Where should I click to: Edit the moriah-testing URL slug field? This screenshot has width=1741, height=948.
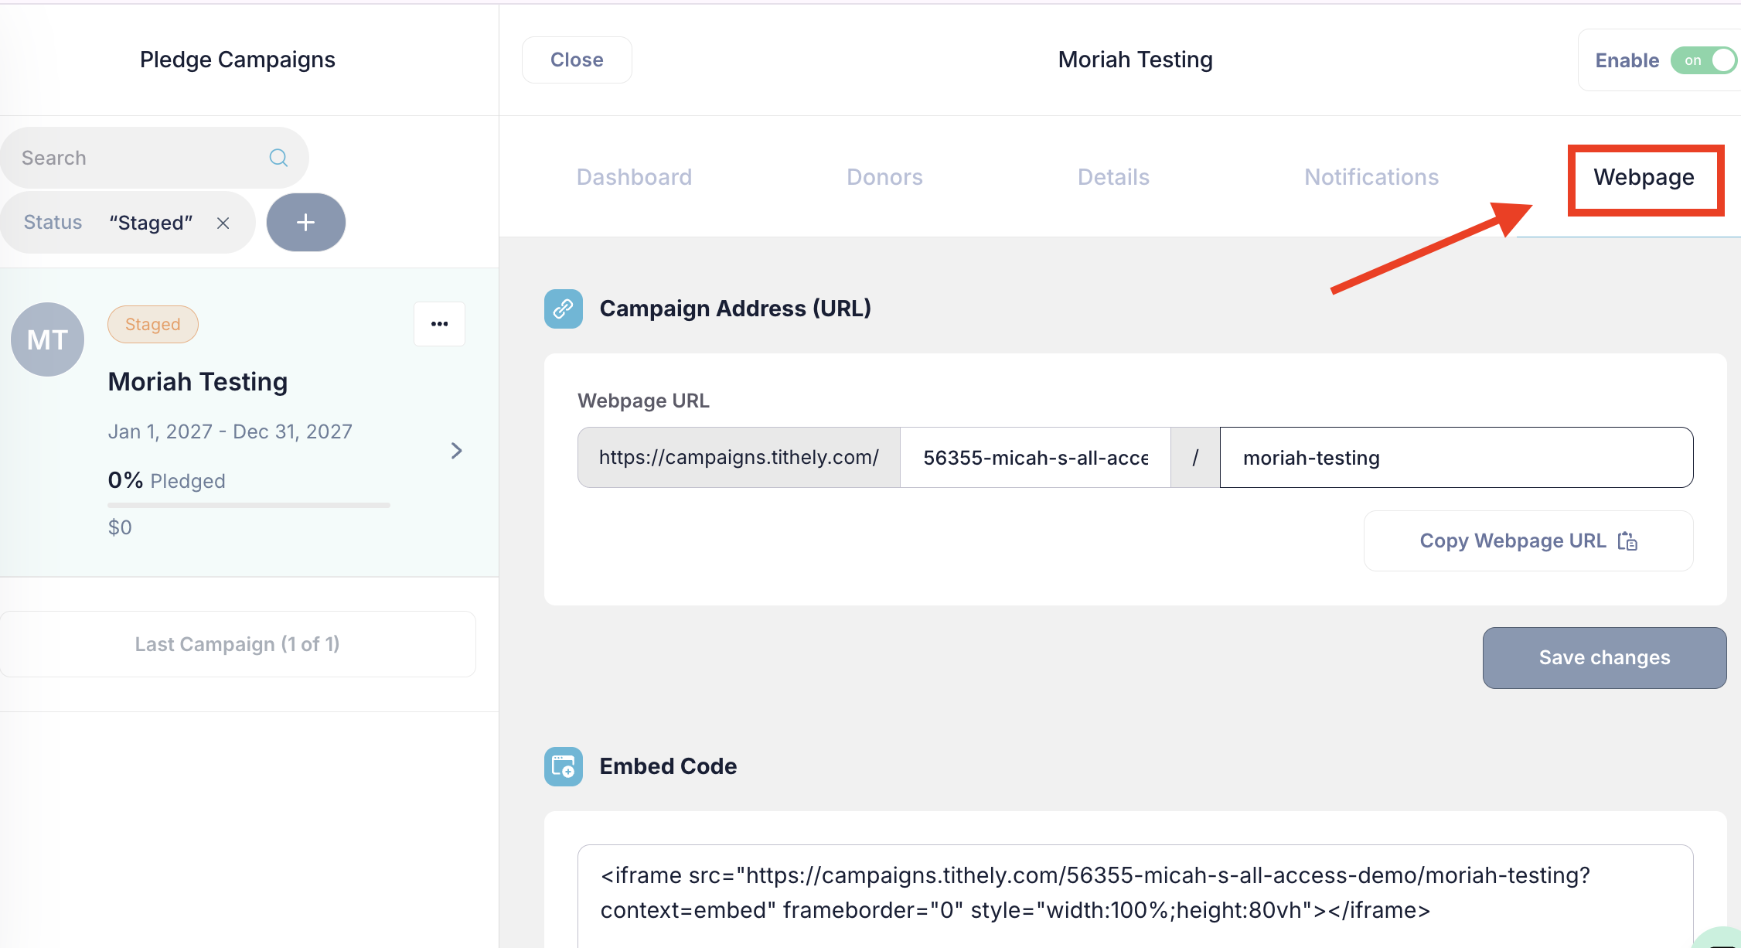point(1457,458)
